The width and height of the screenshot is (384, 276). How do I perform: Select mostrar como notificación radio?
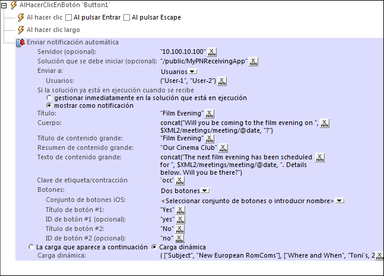(x=49, y=105)
